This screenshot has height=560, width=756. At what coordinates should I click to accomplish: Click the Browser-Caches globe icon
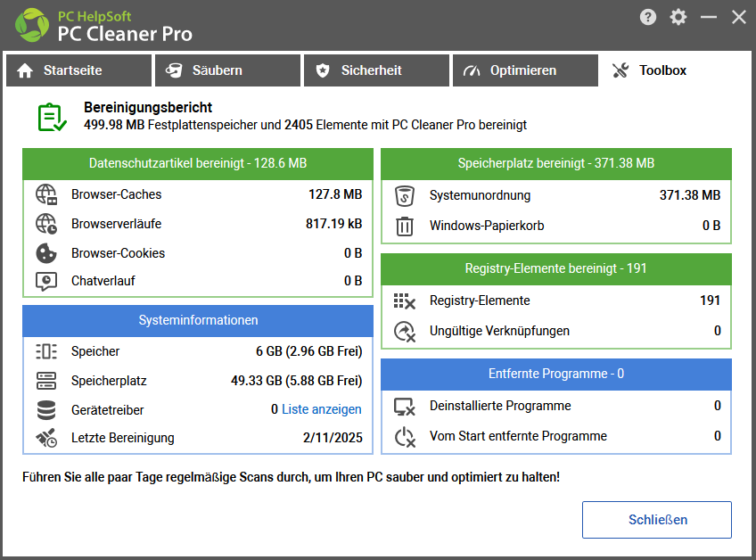pos(46,194)
